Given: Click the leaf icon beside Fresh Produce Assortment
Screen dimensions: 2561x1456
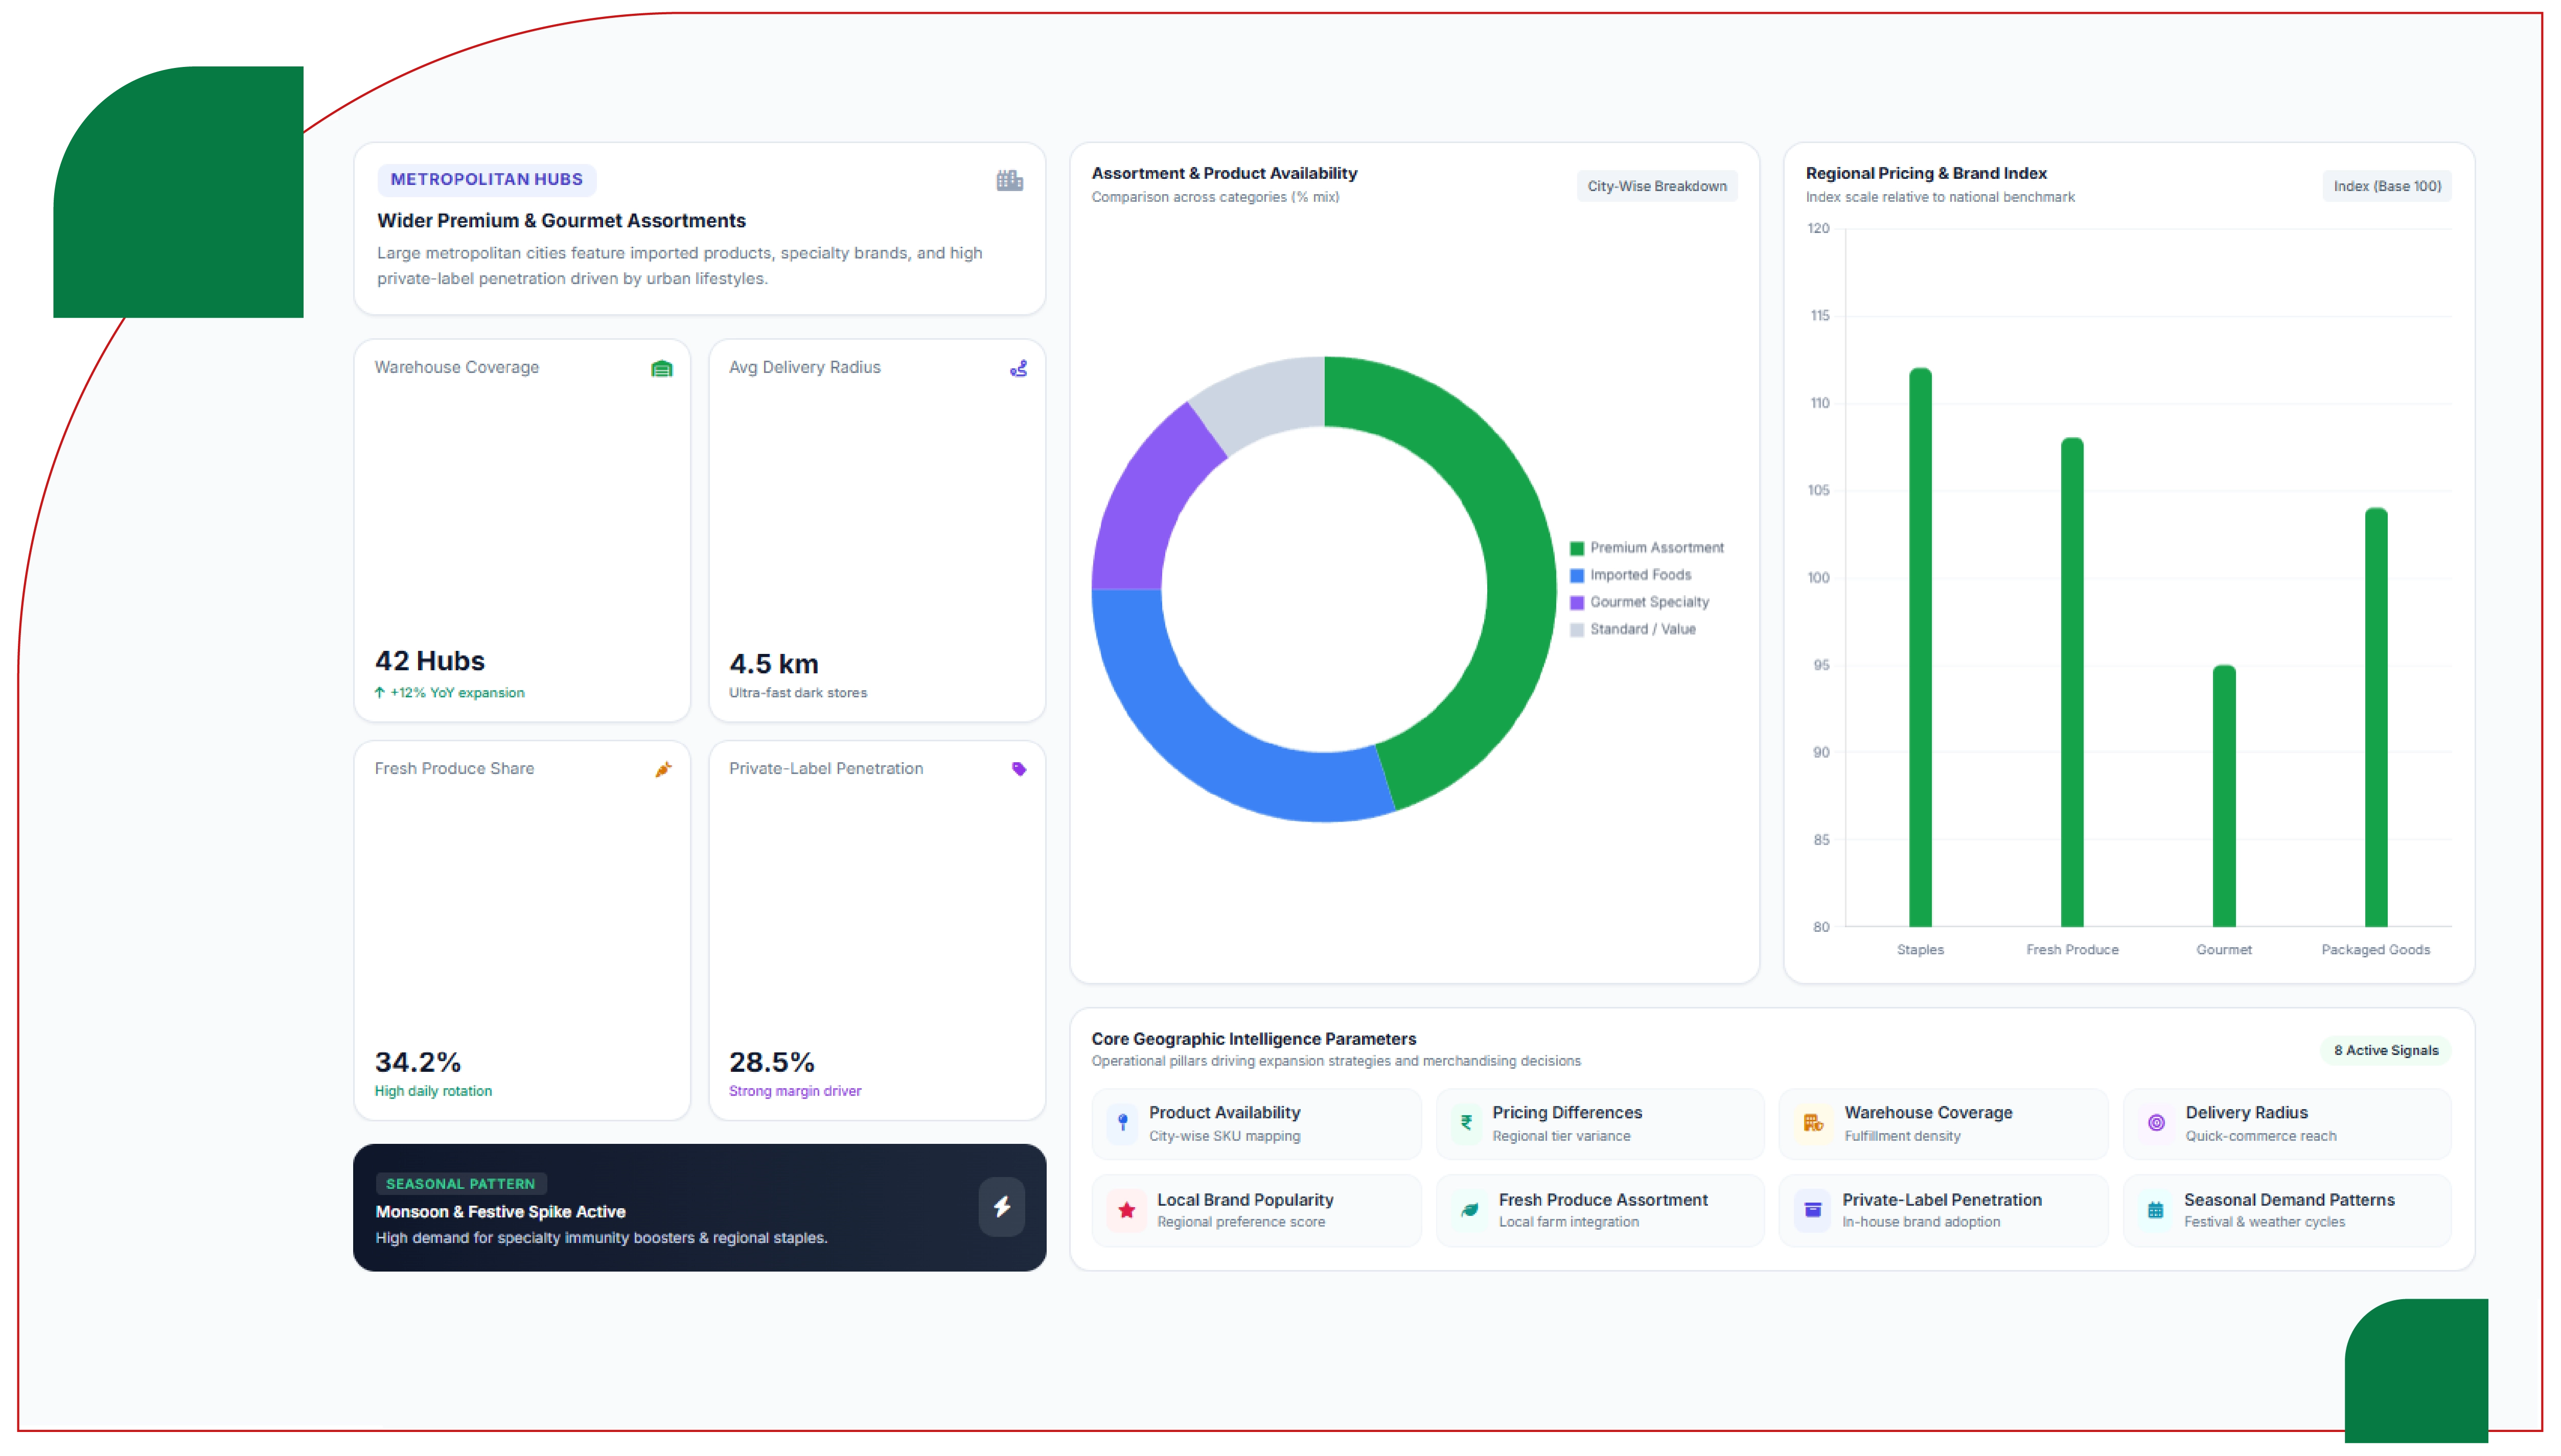Looking at the screenshot, I should (1469, 1210).
